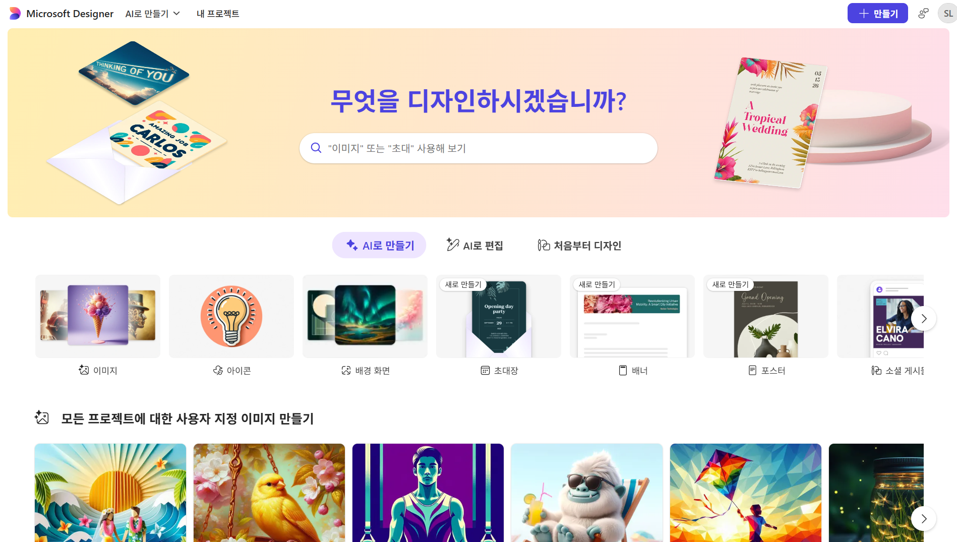Choose the 포스터 category label

pos(773,371)
